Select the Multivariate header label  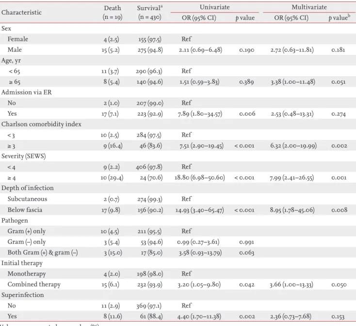click(309, 7)
